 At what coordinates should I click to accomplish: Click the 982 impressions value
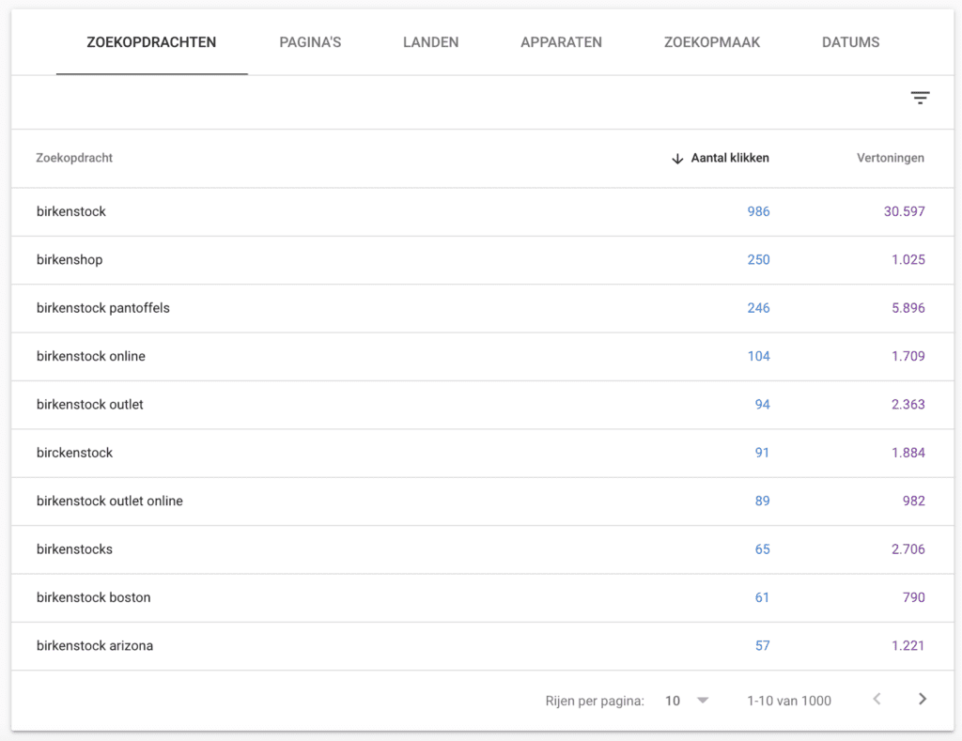[913, 501]
